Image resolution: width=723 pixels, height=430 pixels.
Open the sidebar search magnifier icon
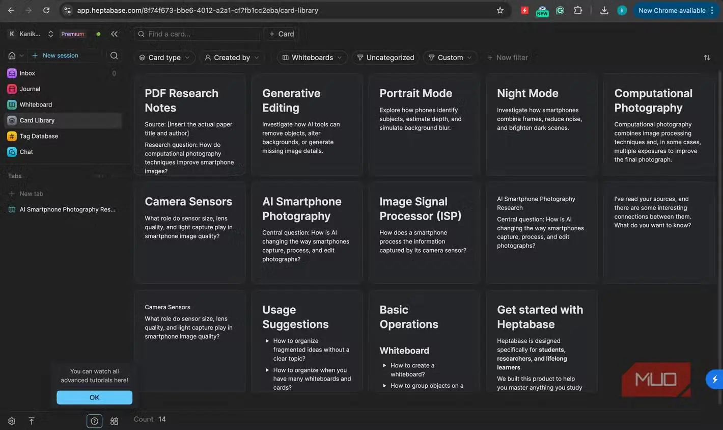(114, 56)
